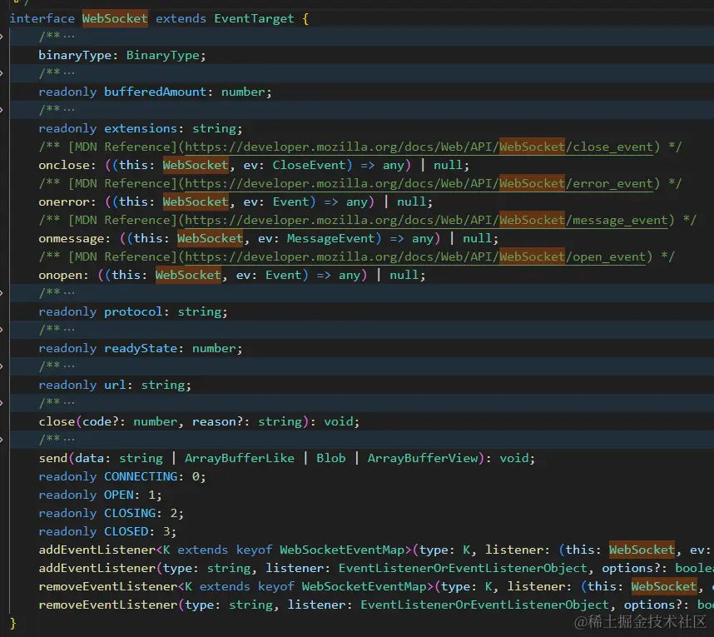Screen dimensions: 714x637
Task: Click first addEventListener with generic K
Action: pos(97,550)
